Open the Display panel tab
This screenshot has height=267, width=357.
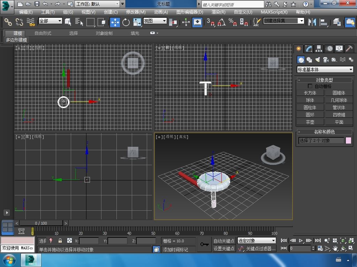click(339, 49)
